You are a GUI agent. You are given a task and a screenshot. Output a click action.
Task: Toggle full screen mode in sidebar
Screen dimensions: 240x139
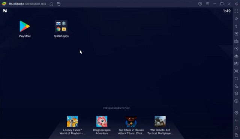(236, 11)
